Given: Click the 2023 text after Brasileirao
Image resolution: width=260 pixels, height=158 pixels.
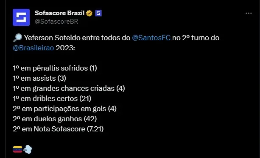Looking at the screenshot, I should (x=65, y=48).
